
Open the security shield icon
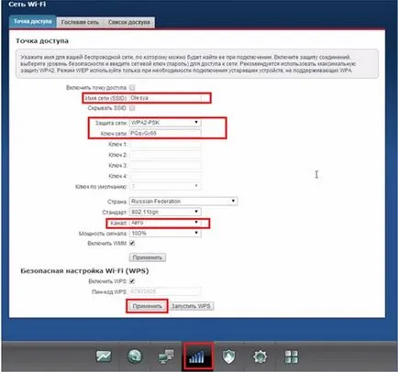point(228,356)
